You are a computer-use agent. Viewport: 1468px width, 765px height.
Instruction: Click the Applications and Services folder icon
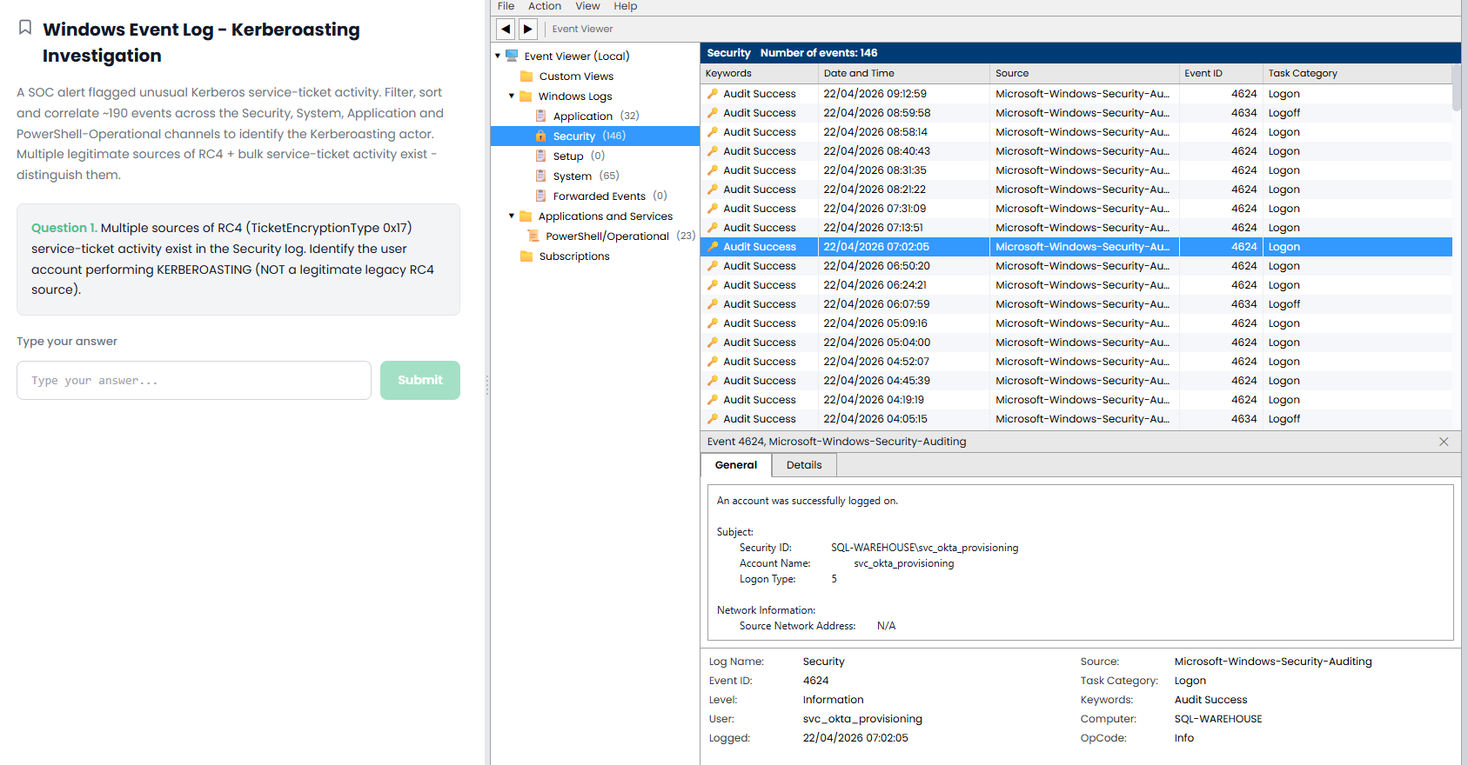[x=526, y=216]
